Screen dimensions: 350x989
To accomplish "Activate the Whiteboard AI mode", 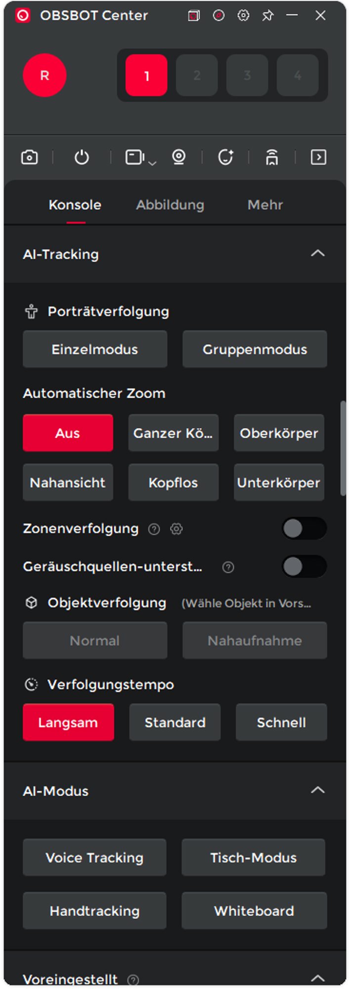I will point(254,911).
